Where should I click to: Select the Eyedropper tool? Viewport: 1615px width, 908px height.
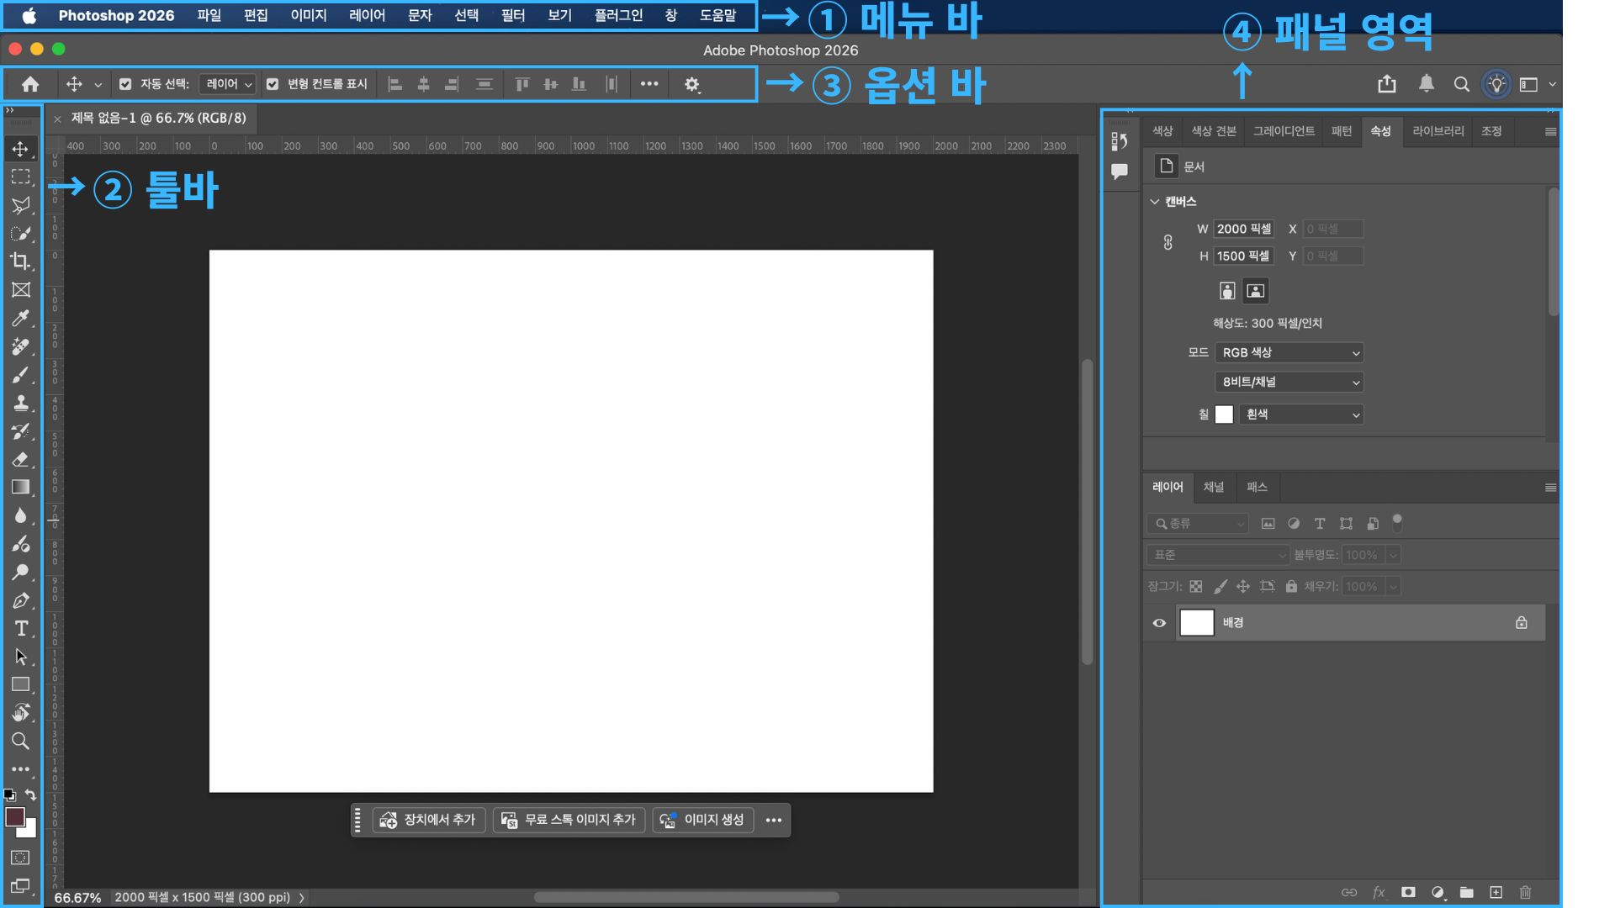point(20,318)
